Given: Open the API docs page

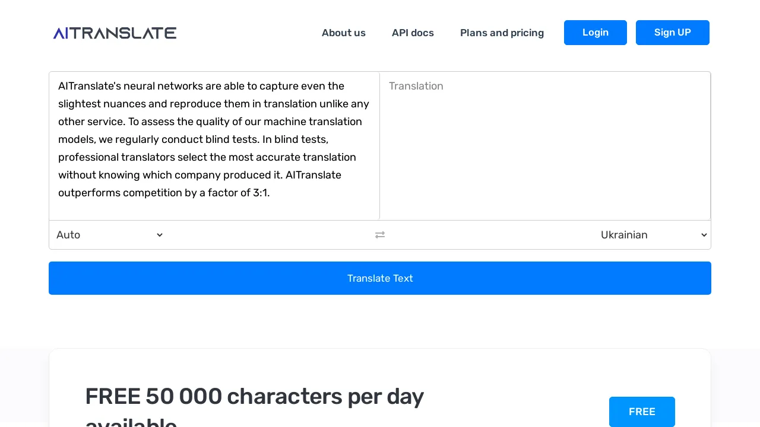Looking at the screenshot, I should click(x=413, y=33).
